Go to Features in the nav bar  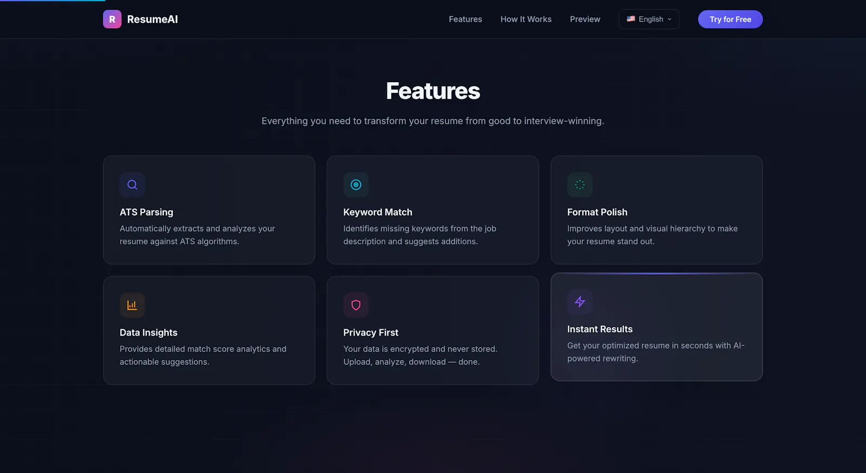465,19
